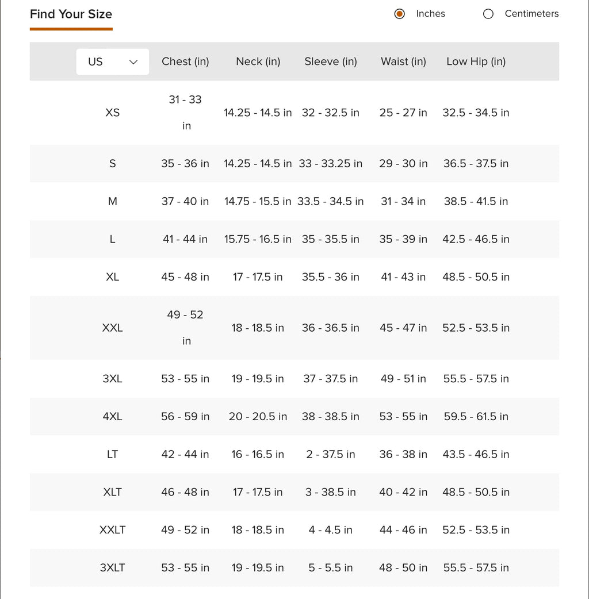Click the 41 - 44 in chest value
Screen dimensions: 589x599
(x=185, y=239)
